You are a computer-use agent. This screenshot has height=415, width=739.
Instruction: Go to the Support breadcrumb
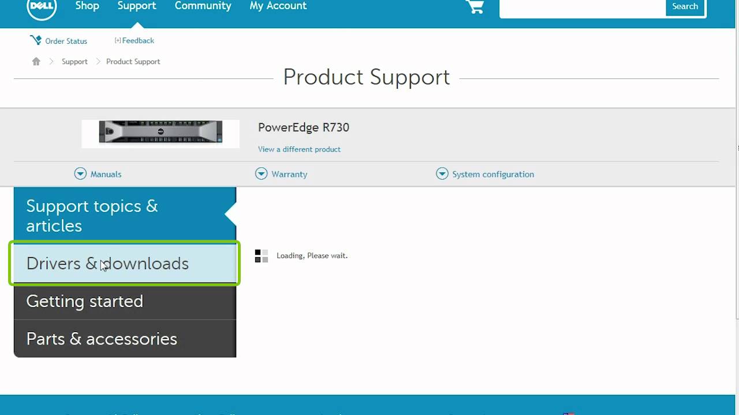74,61
